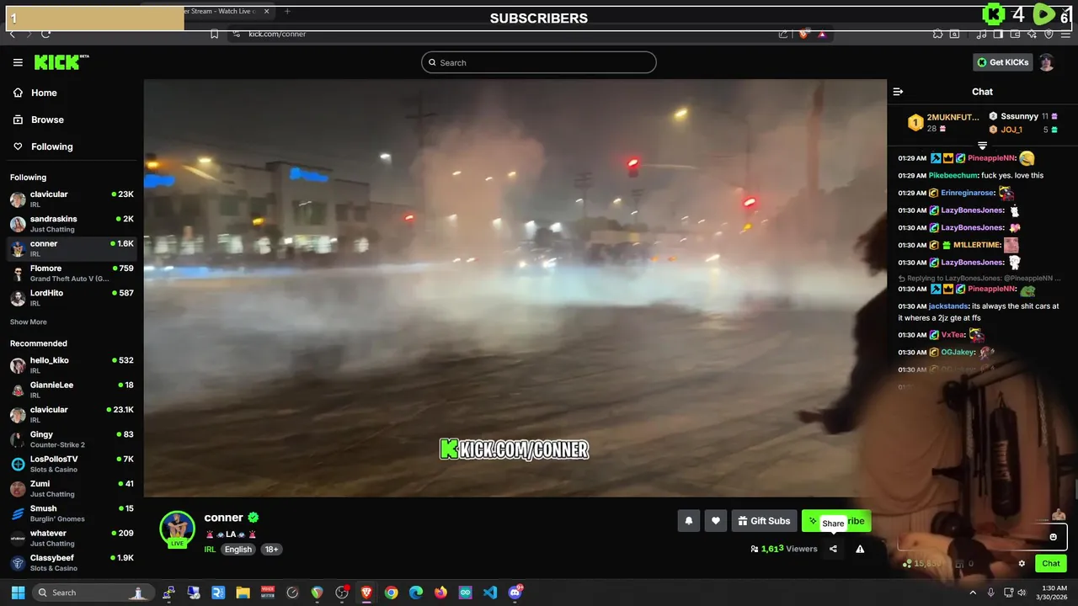The height and width of the screenshot is (606, 1078).
Task: Click the green Subscribe button
Action: pyautogui.click(x=836, y=521)
